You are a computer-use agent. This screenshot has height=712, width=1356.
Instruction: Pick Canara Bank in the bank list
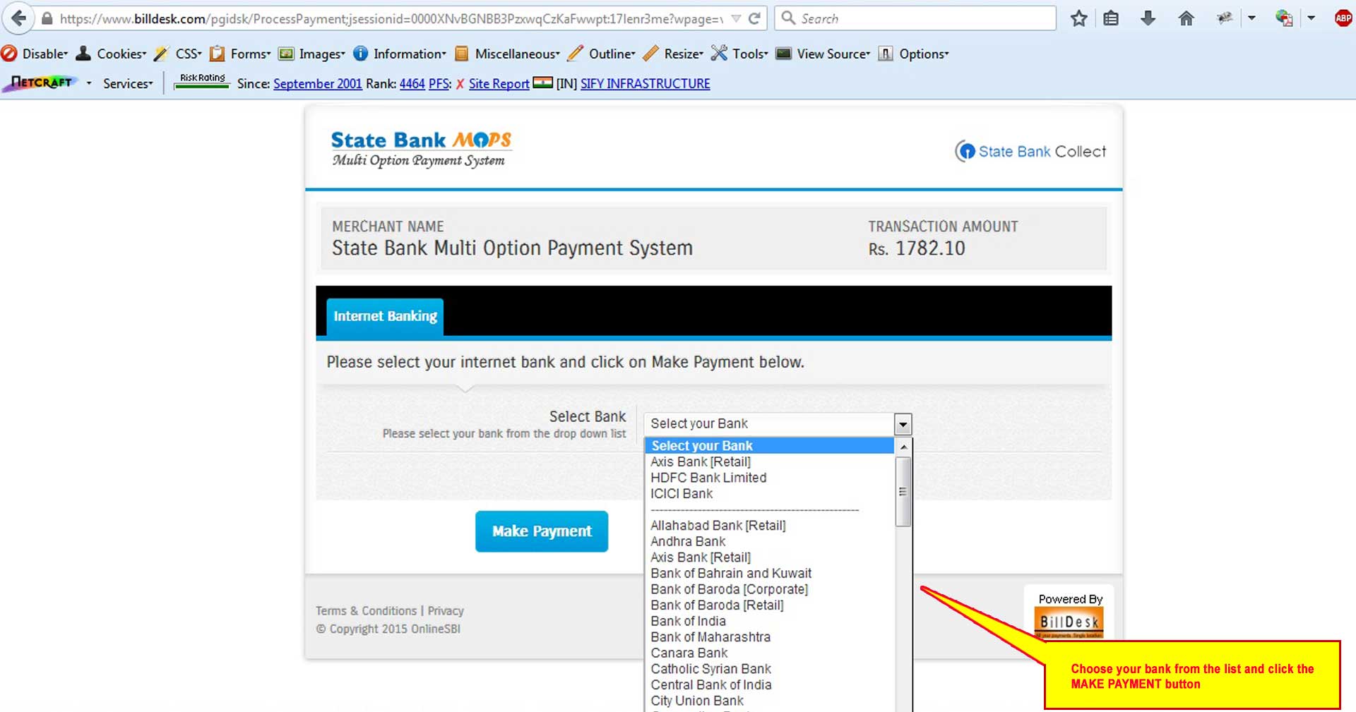tap(689, 653)
